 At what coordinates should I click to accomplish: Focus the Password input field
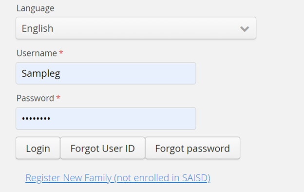[x=106, y=118]
